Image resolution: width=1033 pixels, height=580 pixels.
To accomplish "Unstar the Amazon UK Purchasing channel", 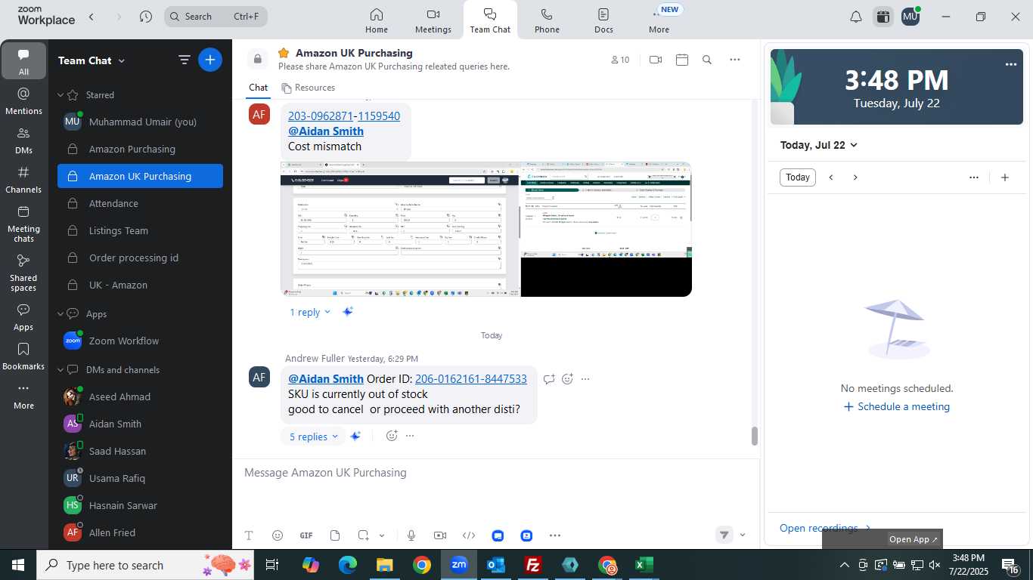I will [284, 53].
